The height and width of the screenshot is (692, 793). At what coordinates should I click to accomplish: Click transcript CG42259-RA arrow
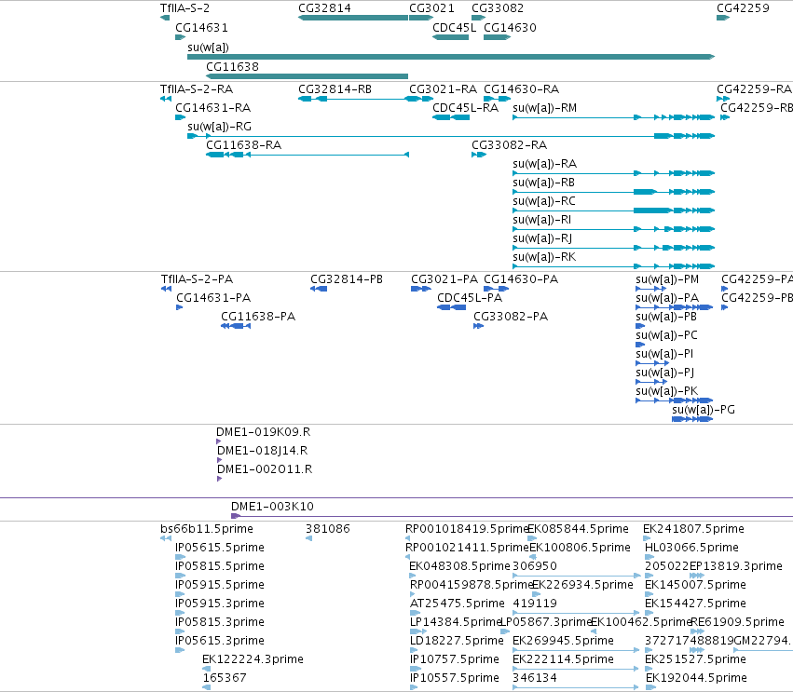723,99
